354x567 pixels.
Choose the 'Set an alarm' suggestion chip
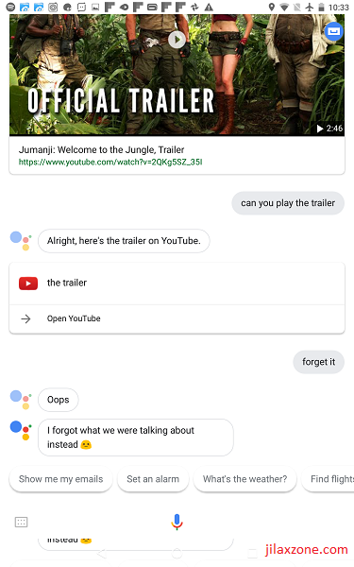click(153, 479)
